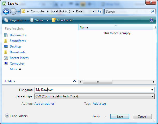The image size is (158, 124).
Task: Open the Documents favorite link
Action: click(x=18, y=35)
